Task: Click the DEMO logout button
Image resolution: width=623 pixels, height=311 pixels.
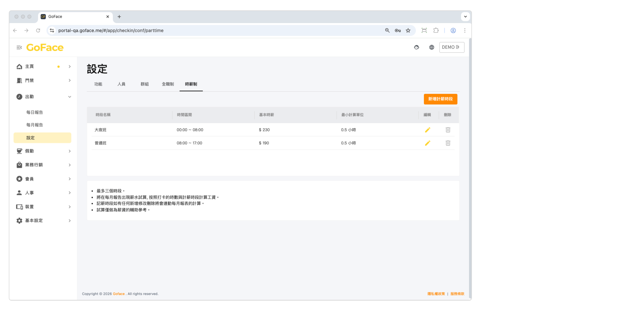Action: tap(451, 47)
